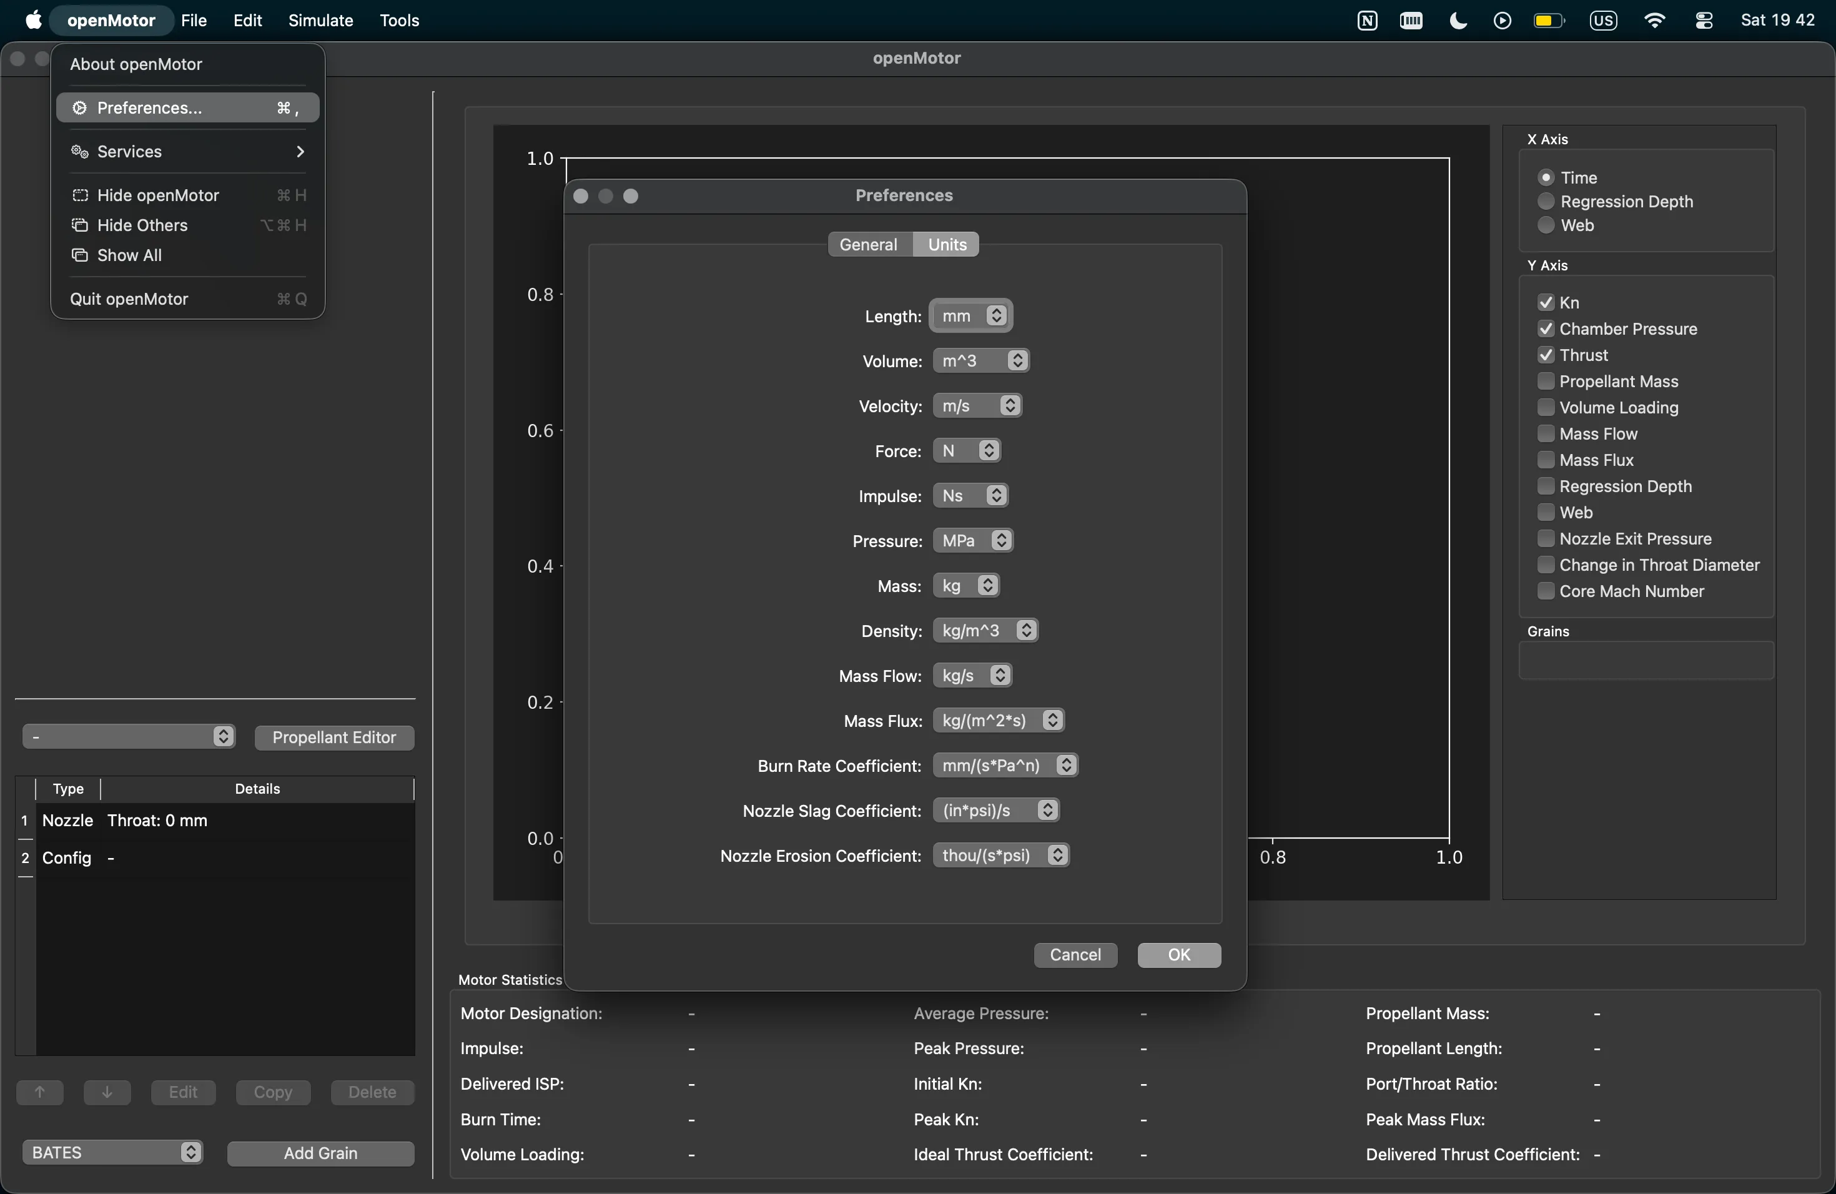
Task: Open the Mass Flow unit dropdown
Action: (973, 676)
